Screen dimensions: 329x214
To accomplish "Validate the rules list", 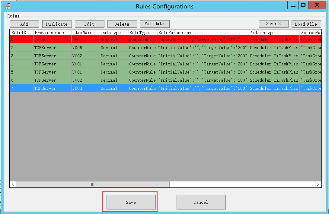I will [155, 24].
